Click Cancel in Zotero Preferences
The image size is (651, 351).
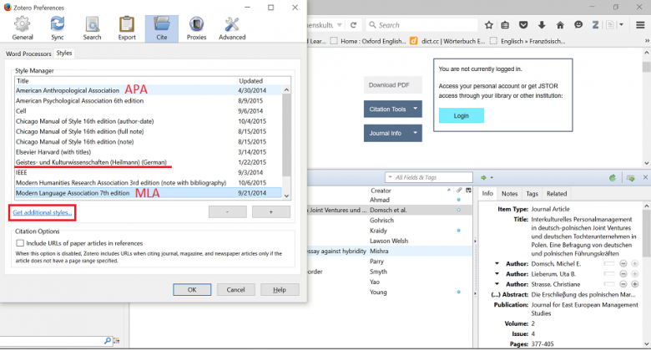(235, 290)
